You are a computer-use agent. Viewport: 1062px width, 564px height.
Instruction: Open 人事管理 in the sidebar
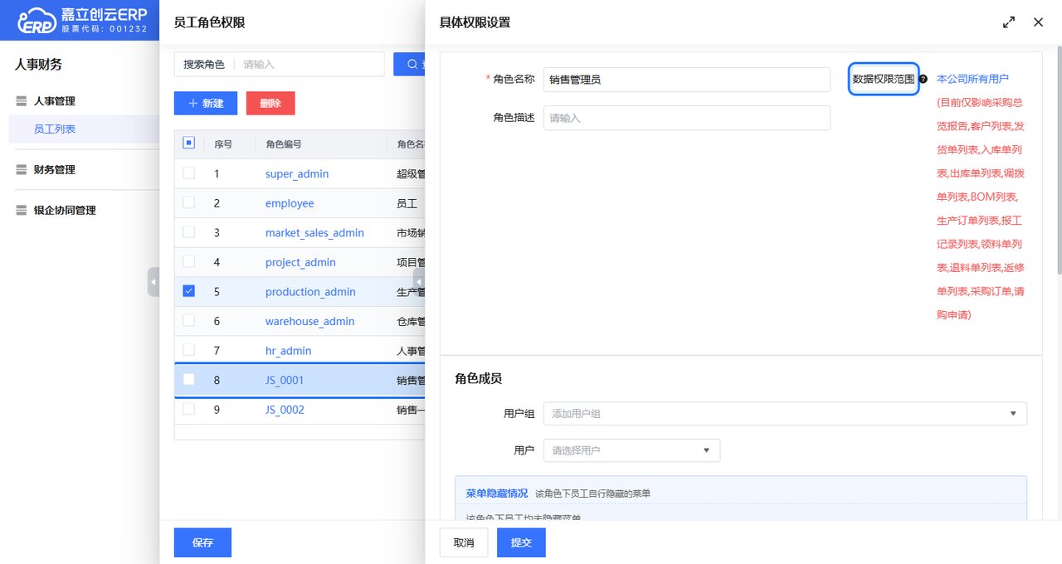click(54, 101)
